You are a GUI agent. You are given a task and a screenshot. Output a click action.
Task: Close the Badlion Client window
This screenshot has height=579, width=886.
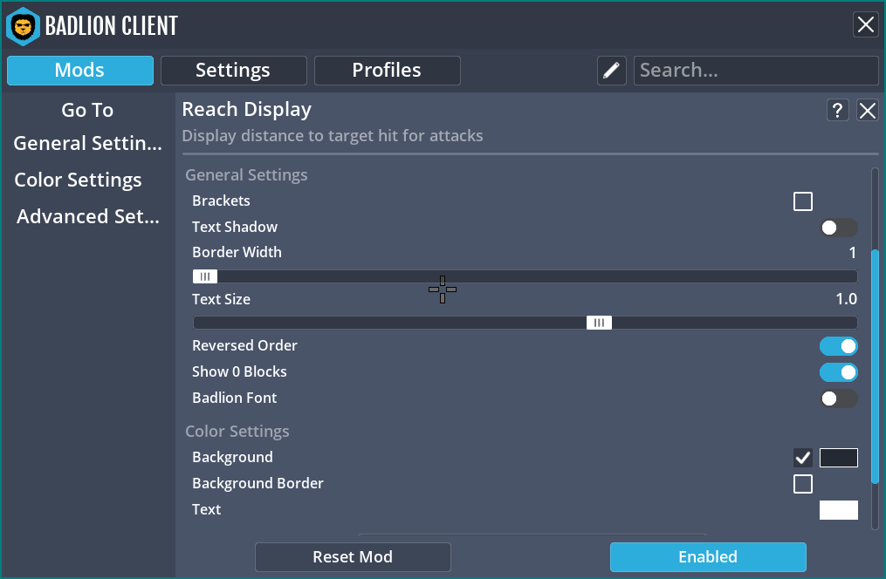(x=866, y=24)
